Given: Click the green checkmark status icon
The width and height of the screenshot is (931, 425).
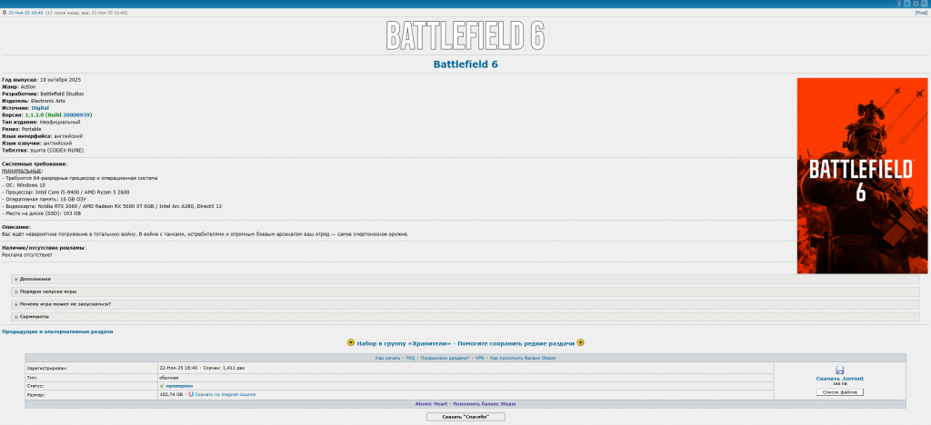Looking at the screenshot, I should click(x=162, y=386).
